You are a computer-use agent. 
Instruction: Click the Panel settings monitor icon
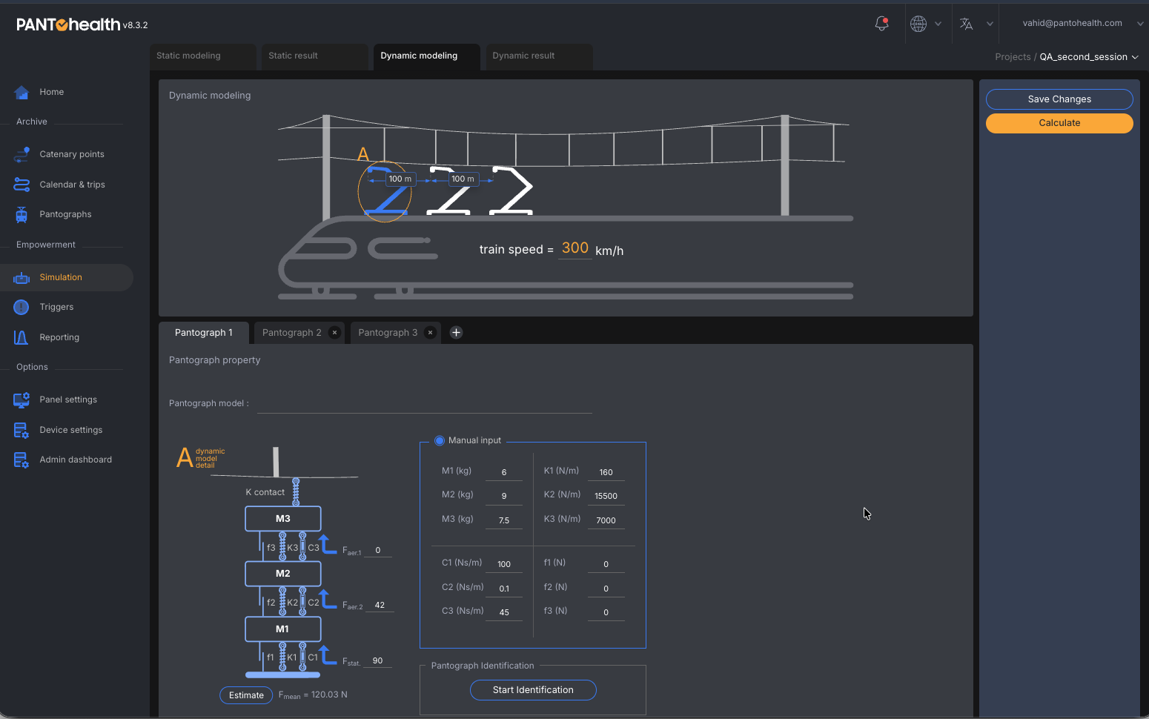21,400
